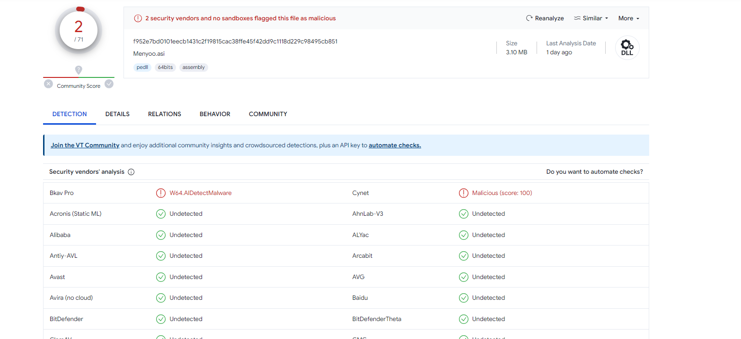
Task: Click the DLL file type icon
Action: point(627,48)
